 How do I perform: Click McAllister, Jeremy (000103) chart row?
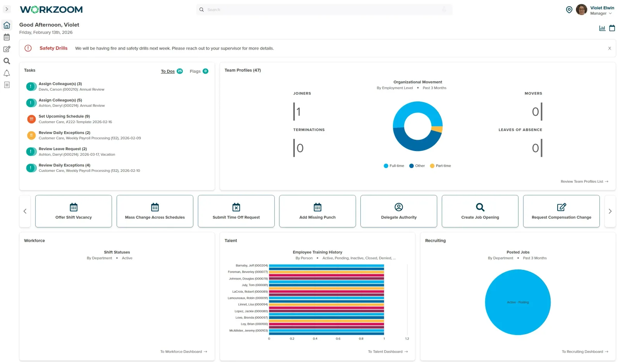[x=326, y=331]
